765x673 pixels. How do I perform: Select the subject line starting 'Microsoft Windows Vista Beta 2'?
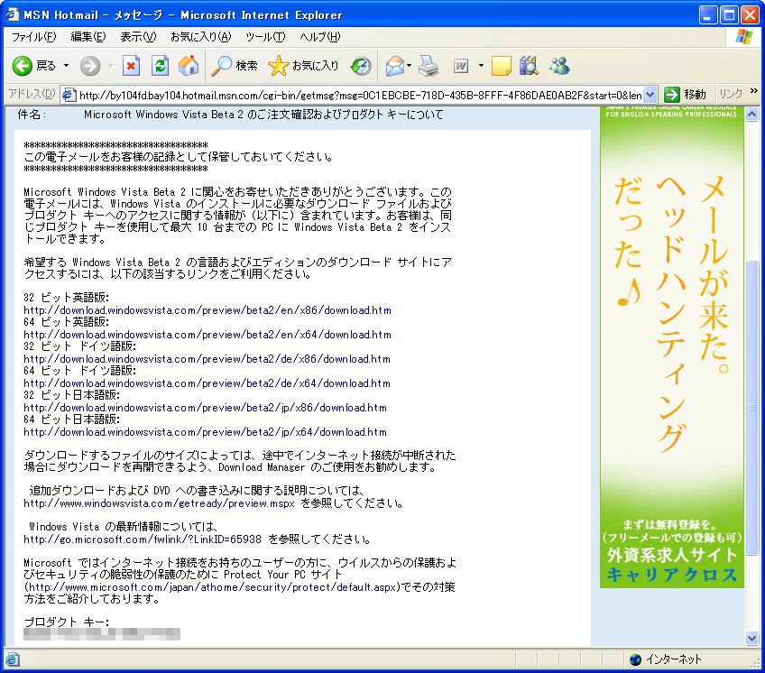click(263, 115)
